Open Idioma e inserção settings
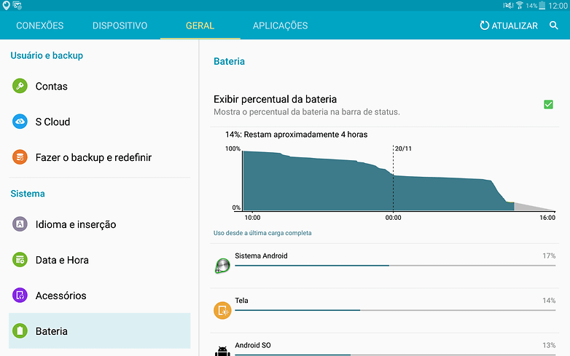The width and height of the screenshot is (570, 356). pos(100,224)
